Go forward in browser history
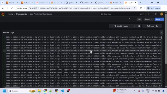This screenshot has height=94, width=167. pyautogui.click(x=8, y=8)
